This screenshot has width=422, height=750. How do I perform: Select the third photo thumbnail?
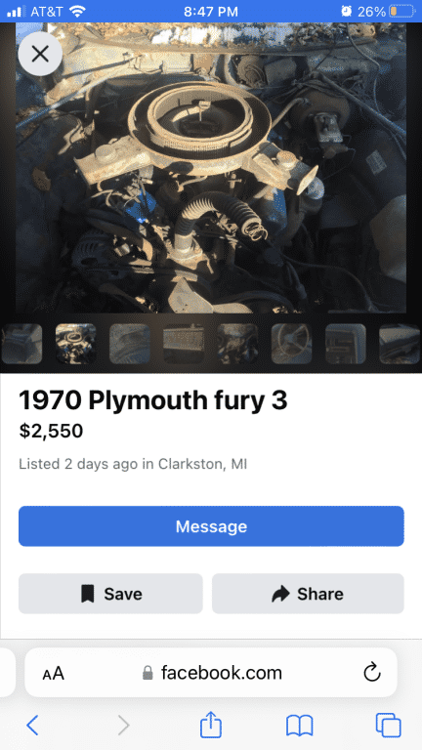[130, 344]
